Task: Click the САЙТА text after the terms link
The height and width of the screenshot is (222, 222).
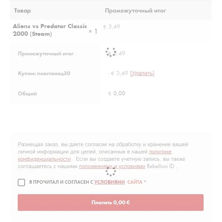Action: [x=135, y=182]
